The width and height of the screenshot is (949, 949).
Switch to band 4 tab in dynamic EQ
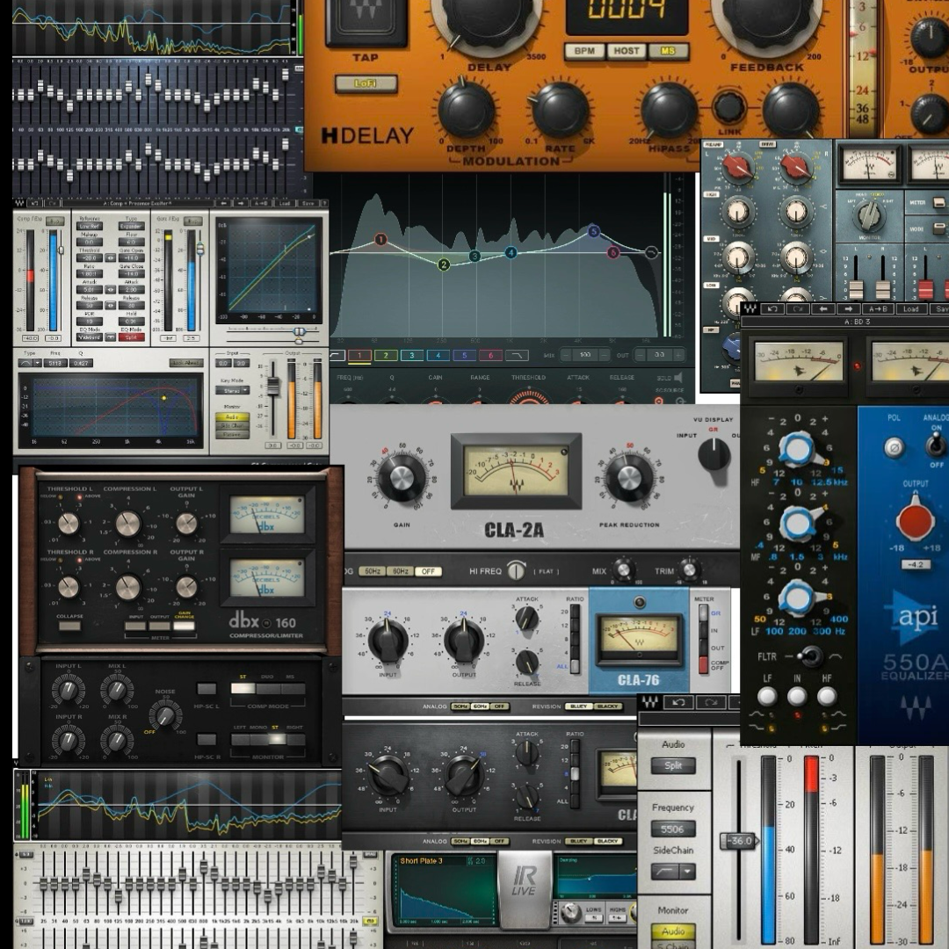pyautogui.click(x=438, y=355)
